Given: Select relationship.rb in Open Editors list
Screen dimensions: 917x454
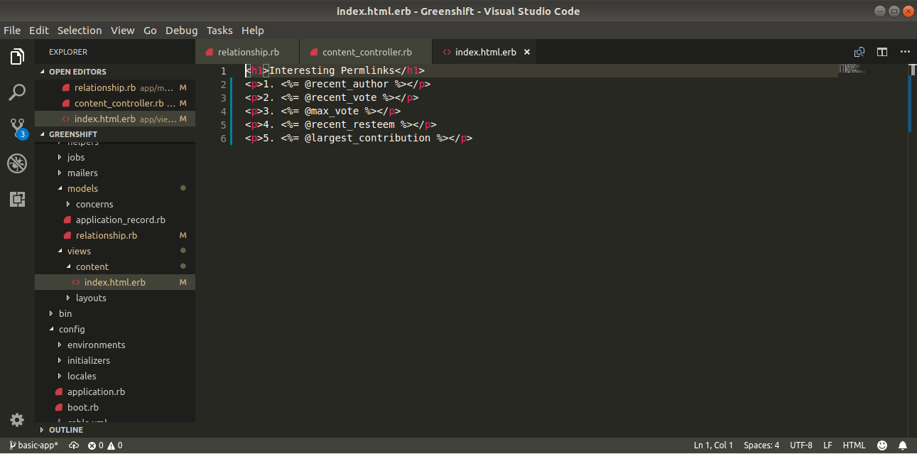Looking at the screenshot, I should point(115,87).
